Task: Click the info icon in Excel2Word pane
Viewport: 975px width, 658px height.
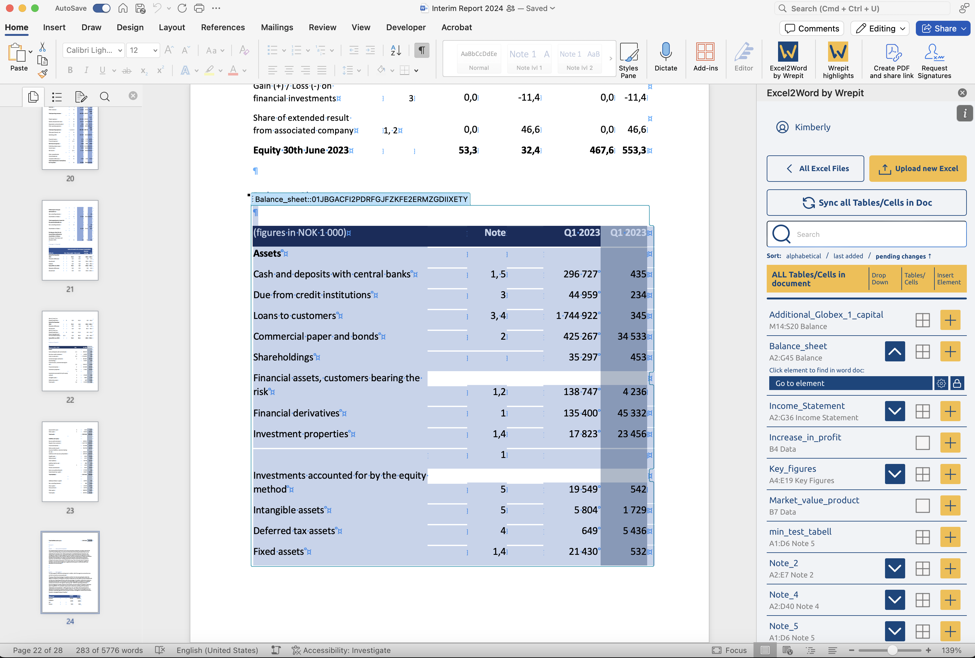Action: (x=965, y=113)
